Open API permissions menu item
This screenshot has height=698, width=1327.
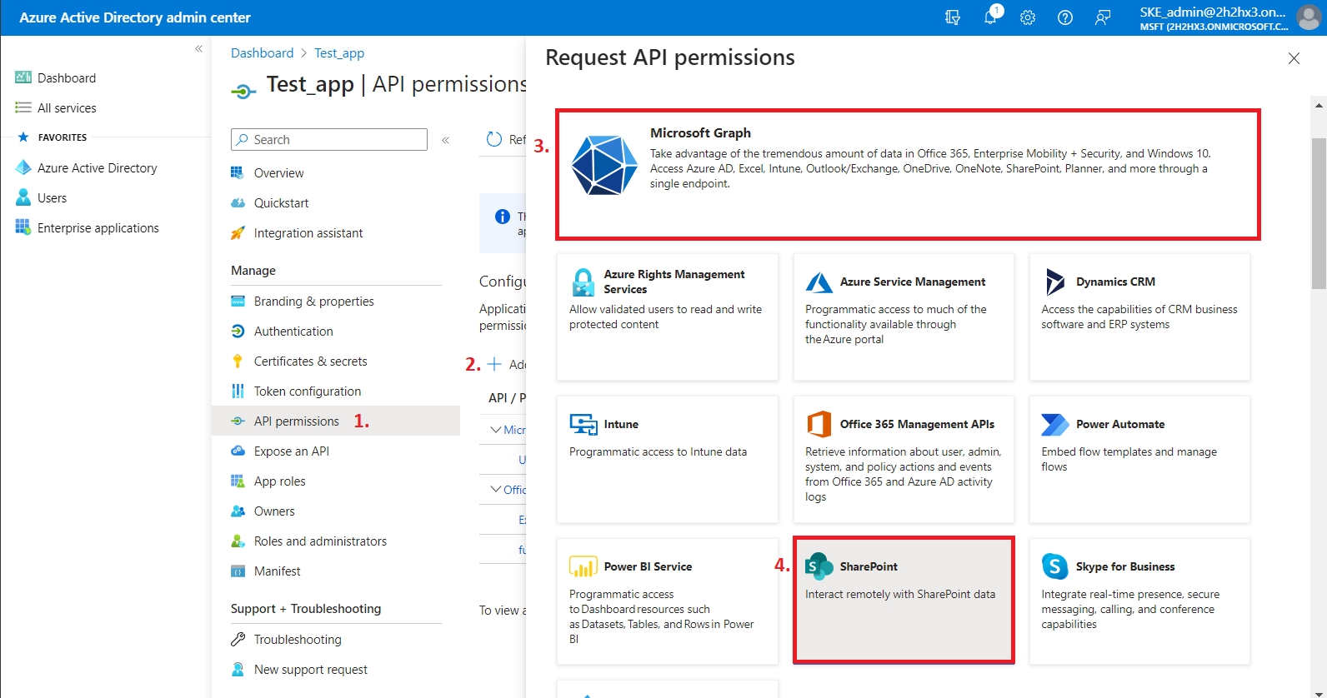(297, 421)
